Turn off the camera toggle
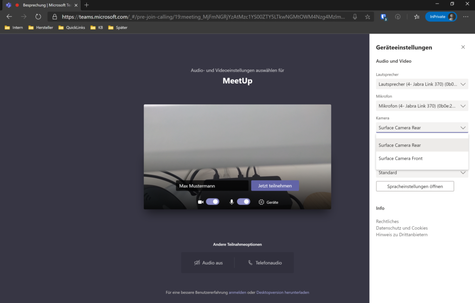Image resolution: width=475 pixels, height=303 pixels. (x=212, y=202)
